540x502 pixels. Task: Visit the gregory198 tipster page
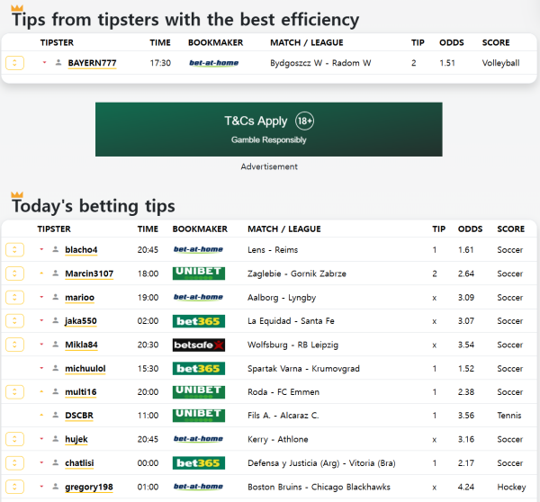point(89,487)
